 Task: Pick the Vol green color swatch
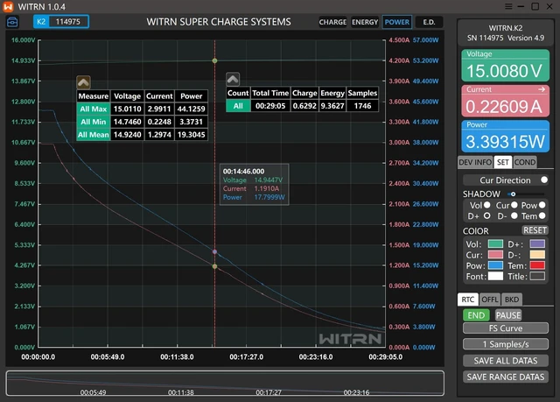pos(495,244)
